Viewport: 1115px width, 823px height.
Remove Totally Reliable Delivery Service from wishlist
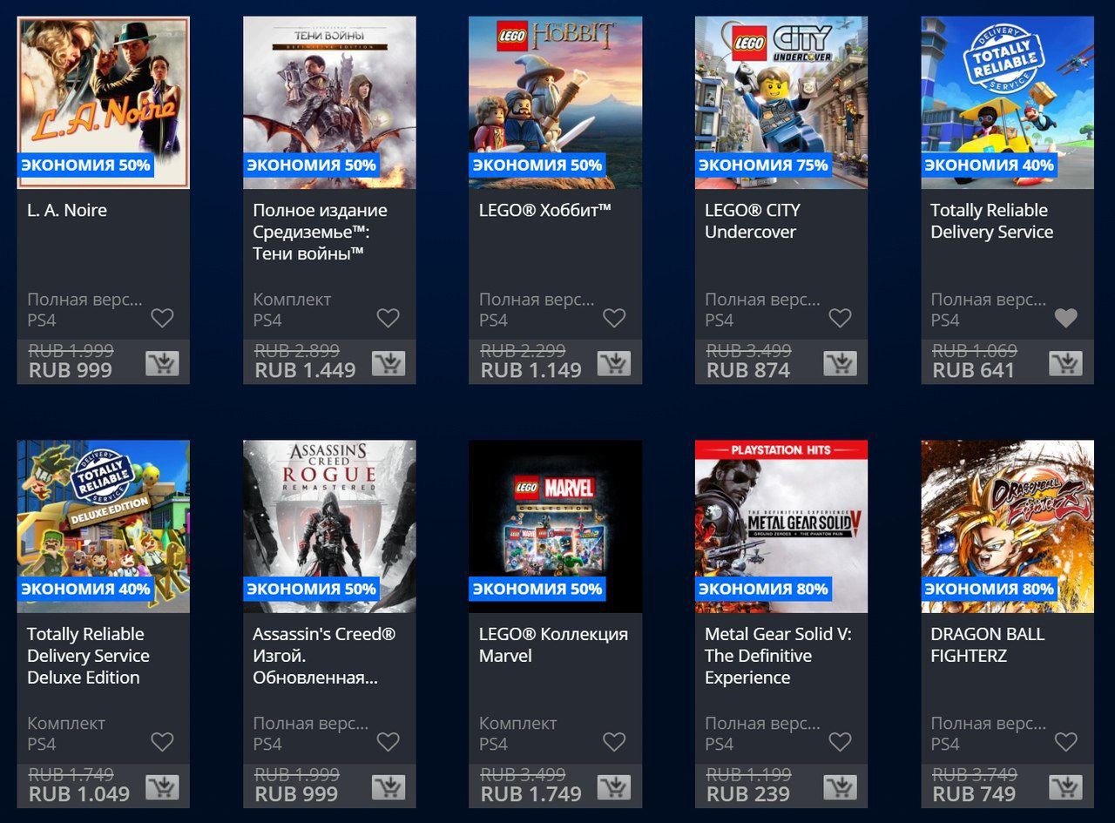[x=1066, y=318]
